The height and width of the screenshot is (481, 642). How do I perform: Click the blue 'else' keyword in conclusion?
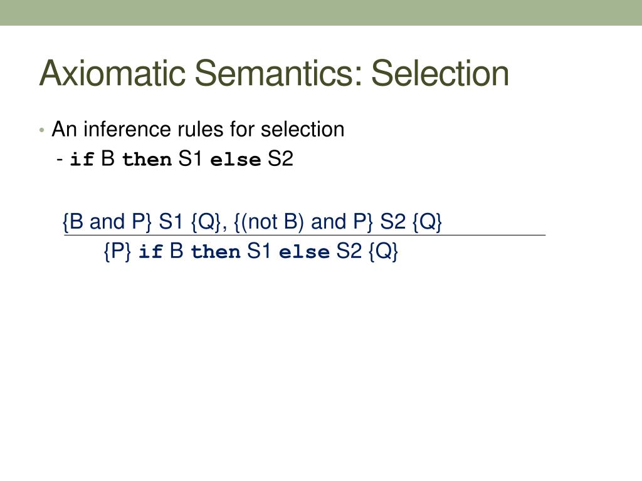coord(304,252)
